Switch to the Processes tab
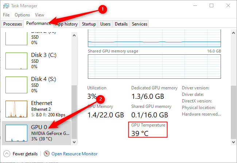237x163 pixels. pos(12,24)
